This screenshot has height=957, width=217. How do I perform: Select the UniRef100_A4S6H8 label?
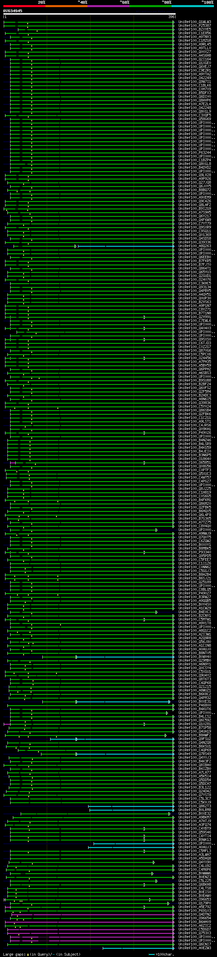click(x=195, y=55)
